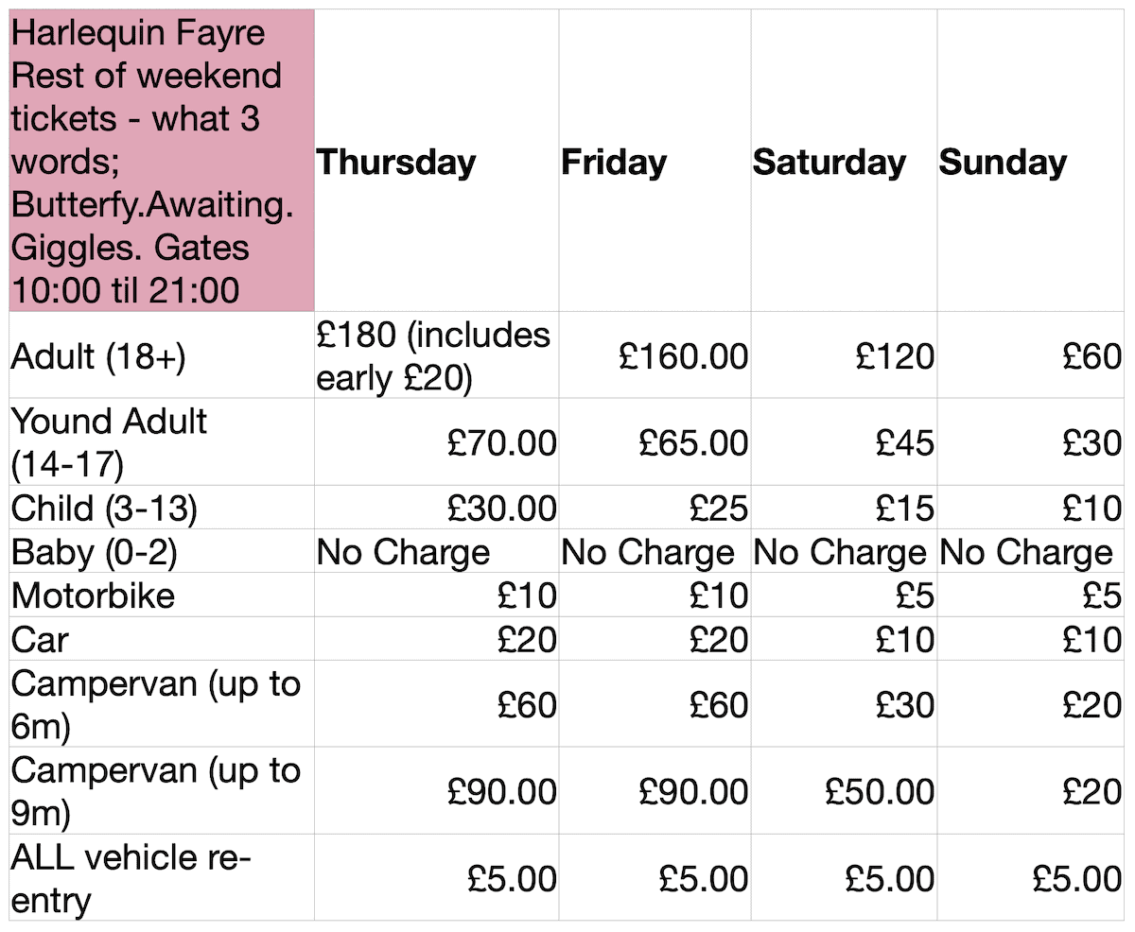This screenshot has width=1135, height=932.
Task: Click Sunday vehicle re-entry price £5.00
Action: pyautogui.click(x=1030, y=877)
